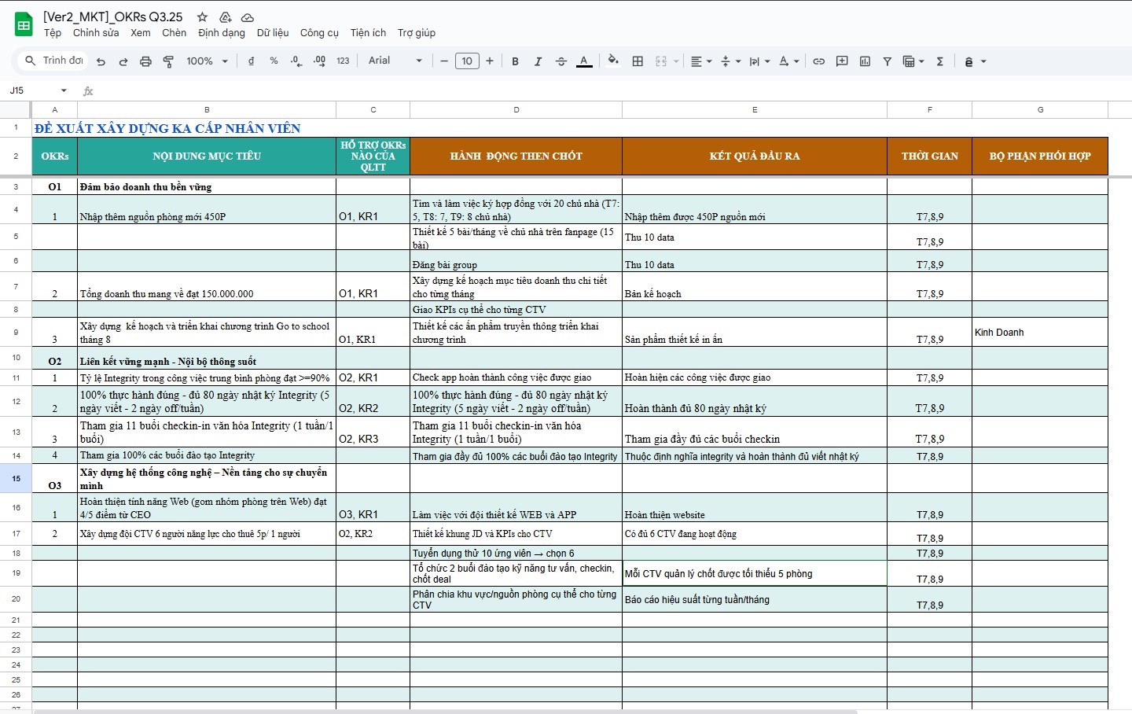
Task: Open the Borders tool
Action: click(x=638, y=61)
